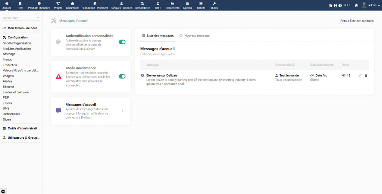Open the admin user dropdown

click(x=370, y=5)
